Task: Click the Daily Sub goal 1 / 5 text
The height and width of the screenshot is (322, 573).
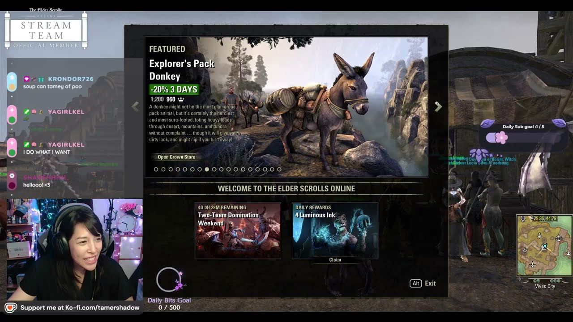Action: point(523,127)
